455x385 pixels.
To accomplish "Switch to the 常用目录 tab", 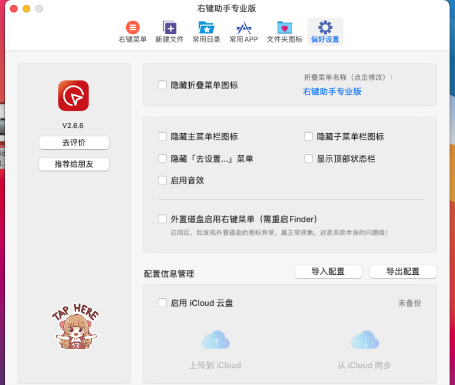I will pos(206,32).
